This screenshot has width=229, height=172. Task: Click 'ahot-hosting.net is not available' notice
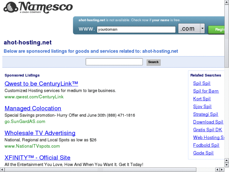coord(129,20)
